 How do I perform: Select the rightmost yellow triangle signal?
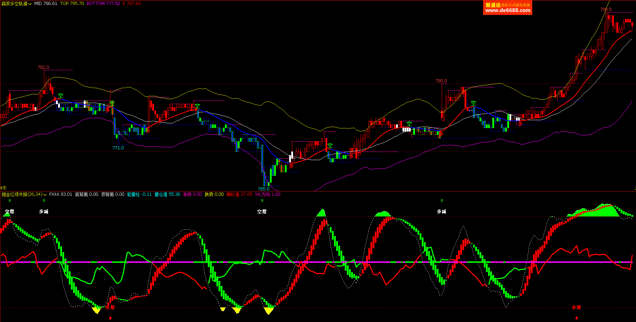pos(269,311)
